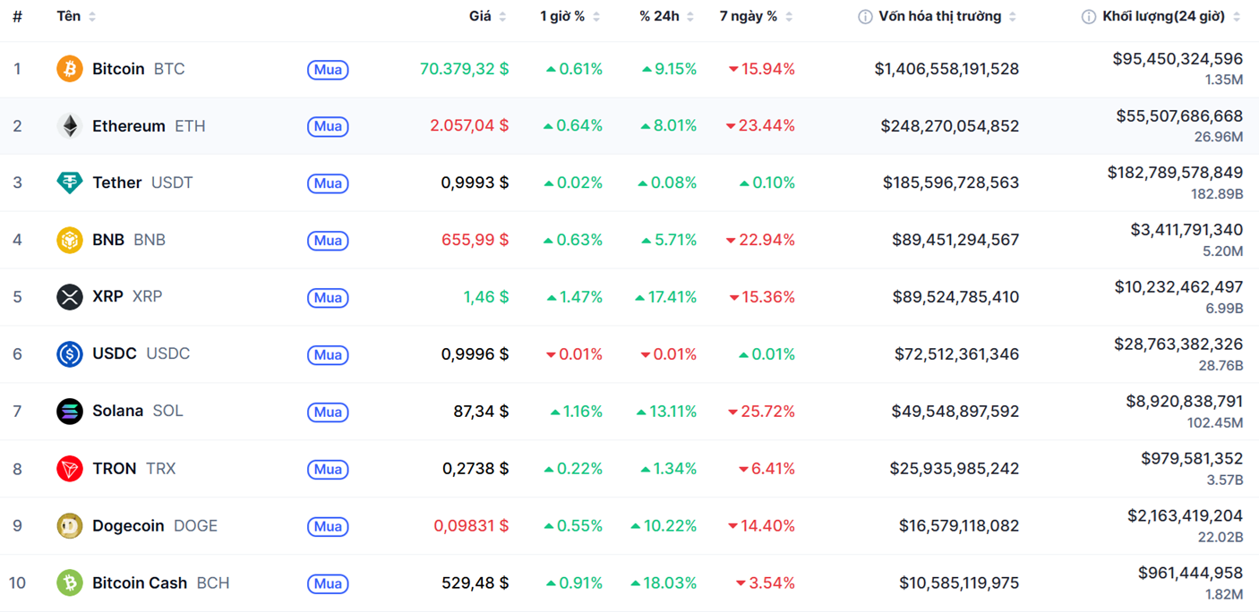Screen dimensions: 1259x612
Task: Click info icon beside Vốn hóa thị trường
Action: pyautogui.click(x=865, y=17)
